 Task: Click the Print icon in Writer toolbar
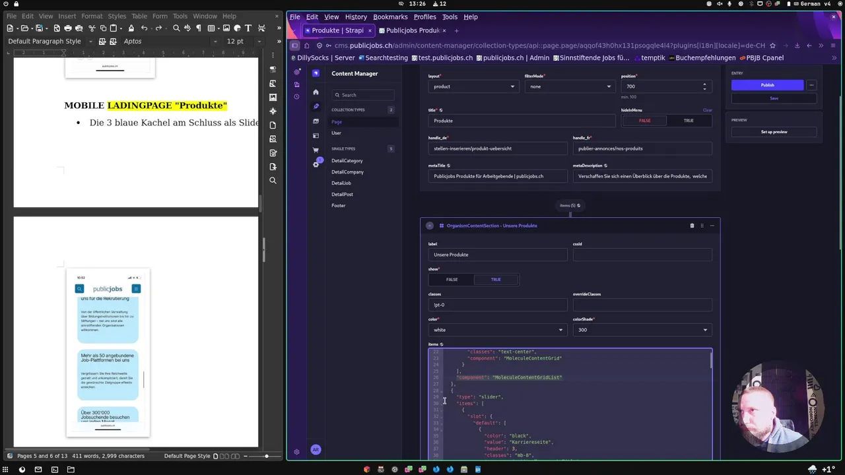tap(68, 28)
